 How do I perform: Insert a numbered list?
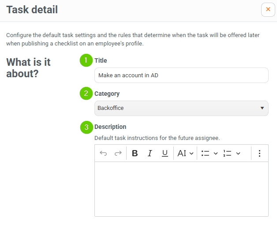click(227, 153)
